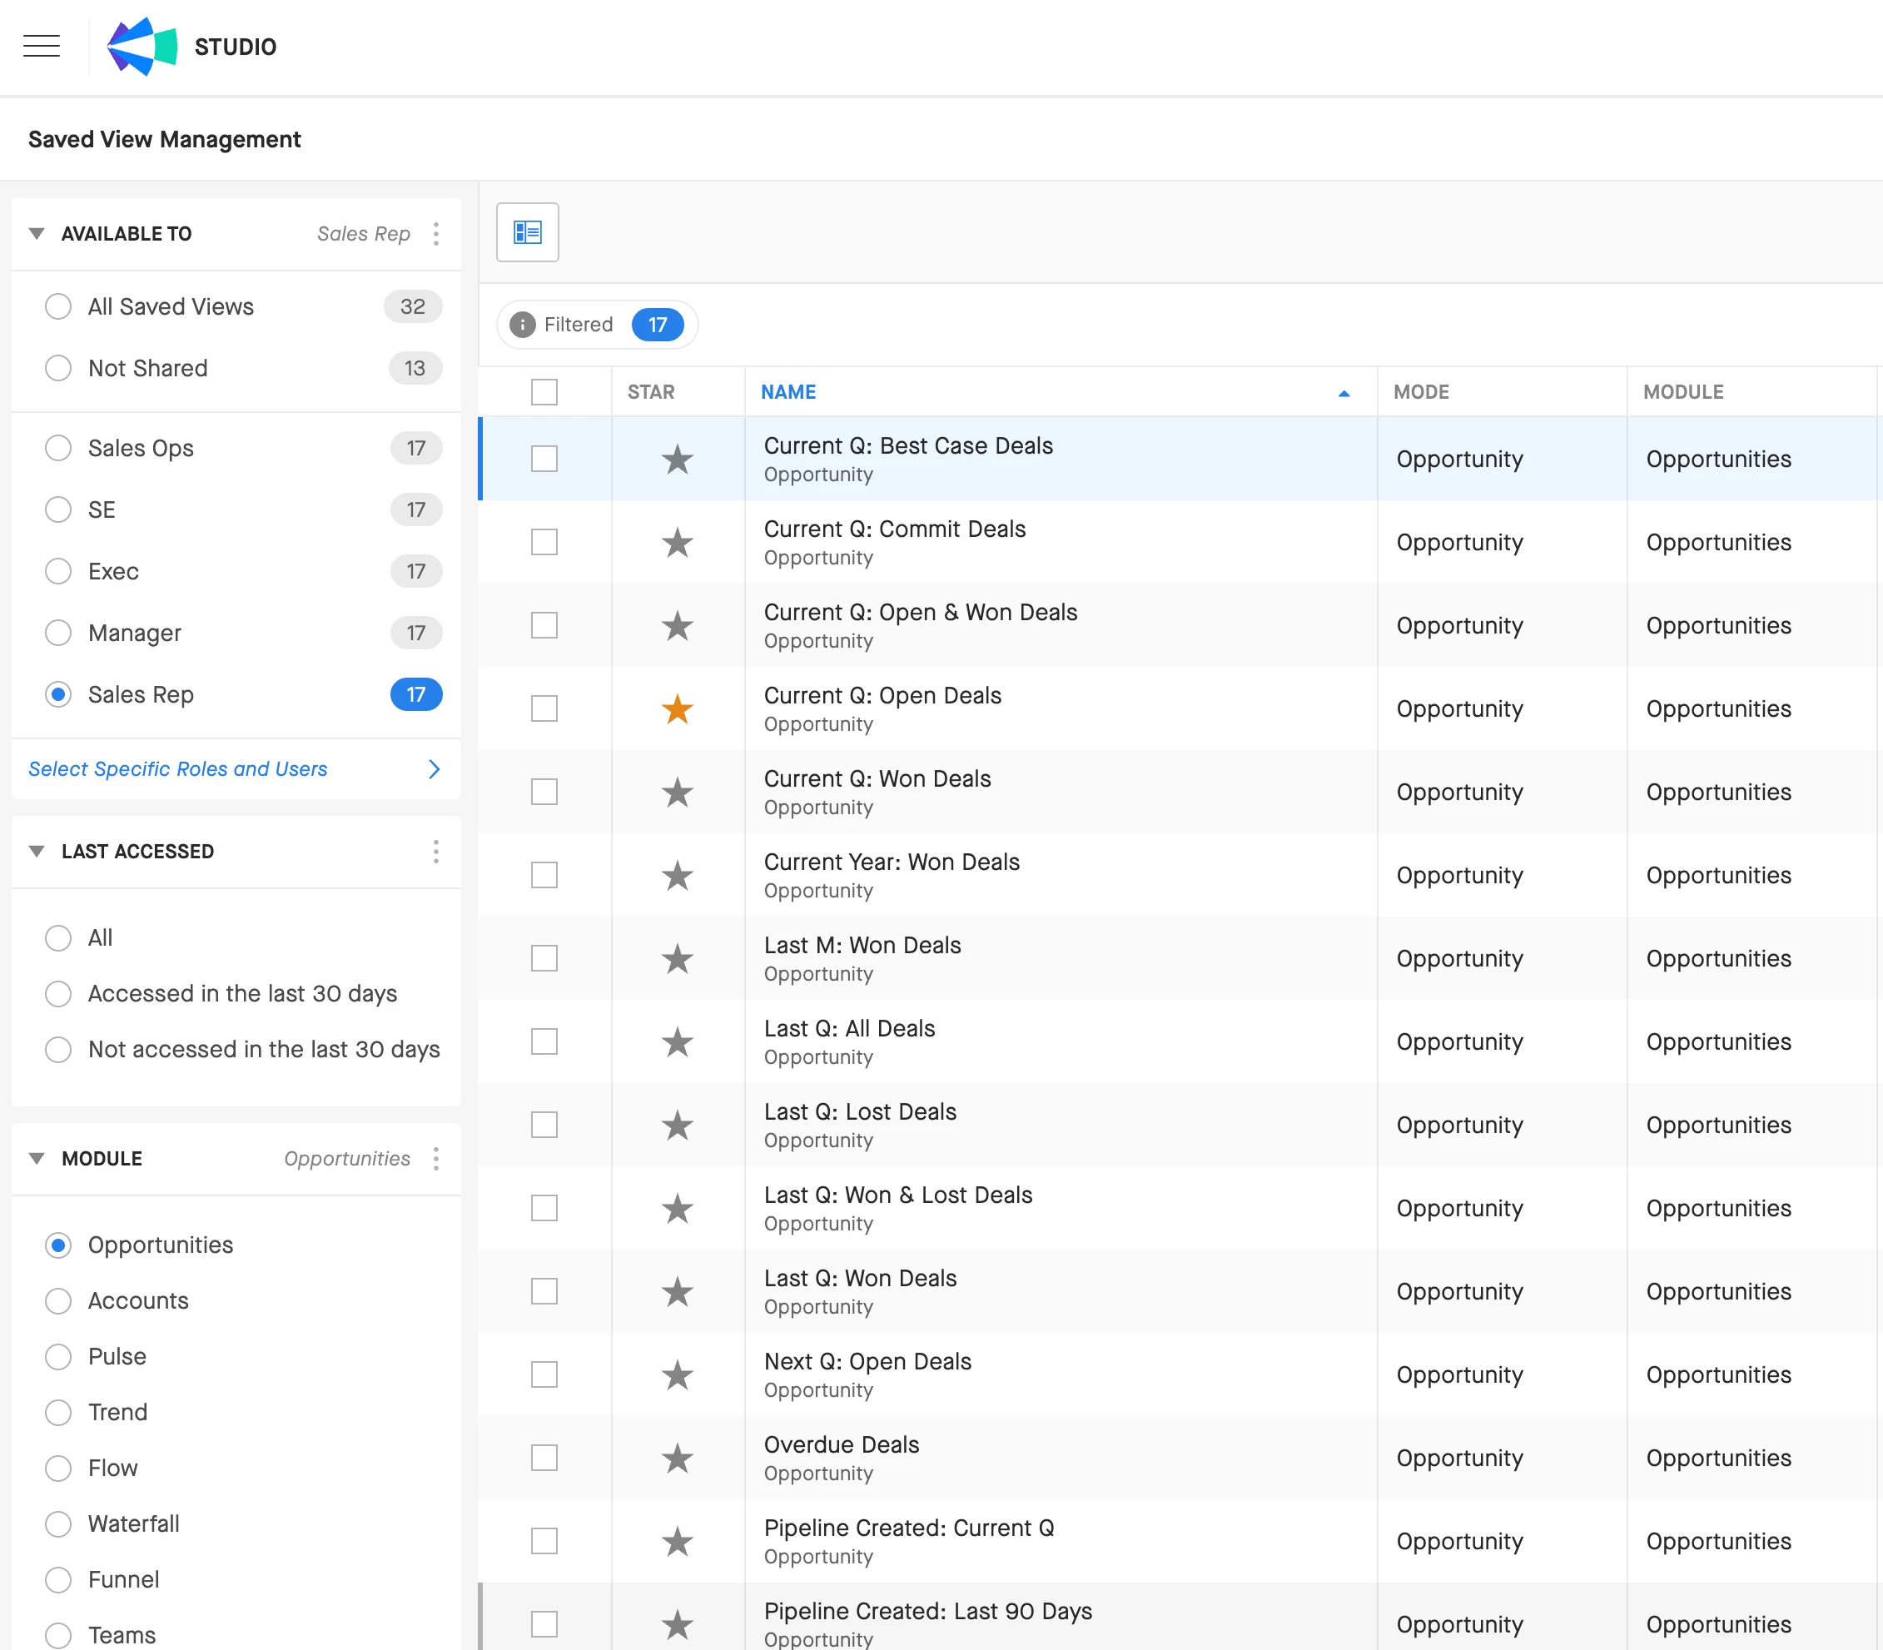Select the All Saved Views radio button
Viewport: 1883px width, 1650px height.
click(x=58, y=306)
